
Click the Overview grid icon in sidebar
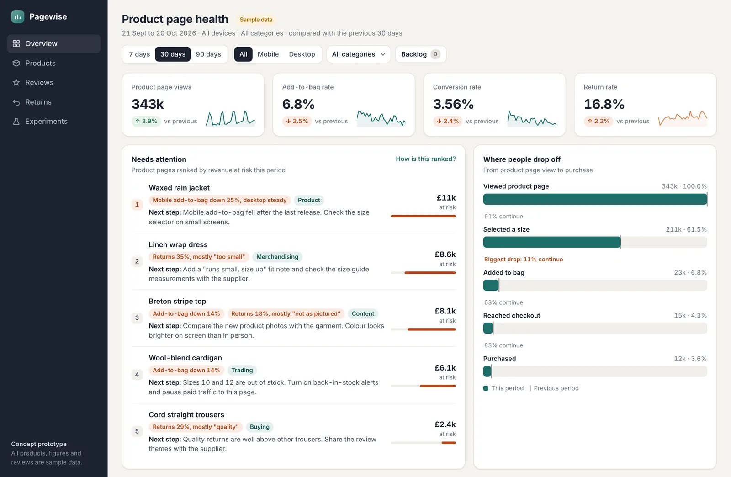click(16, 44)
